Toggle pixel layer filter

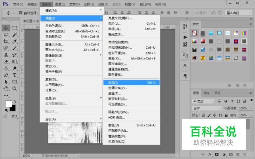click(x=219, y=101)
